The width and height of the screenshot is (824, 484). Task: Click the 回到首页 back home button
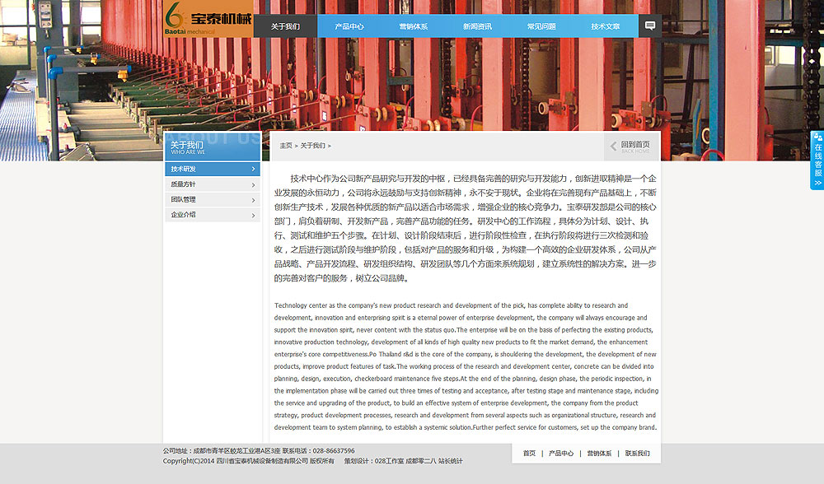click(632, 147)
